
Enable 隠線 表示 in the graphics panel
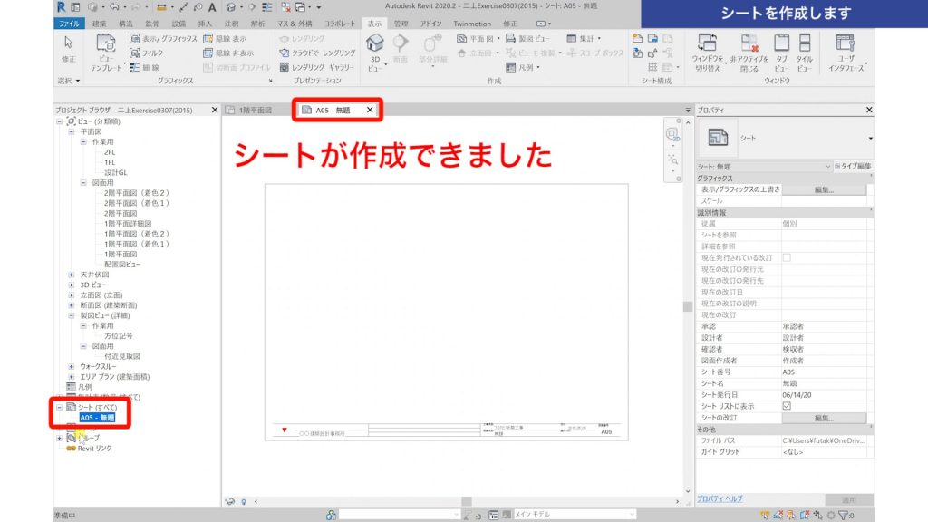coord(231,41)
